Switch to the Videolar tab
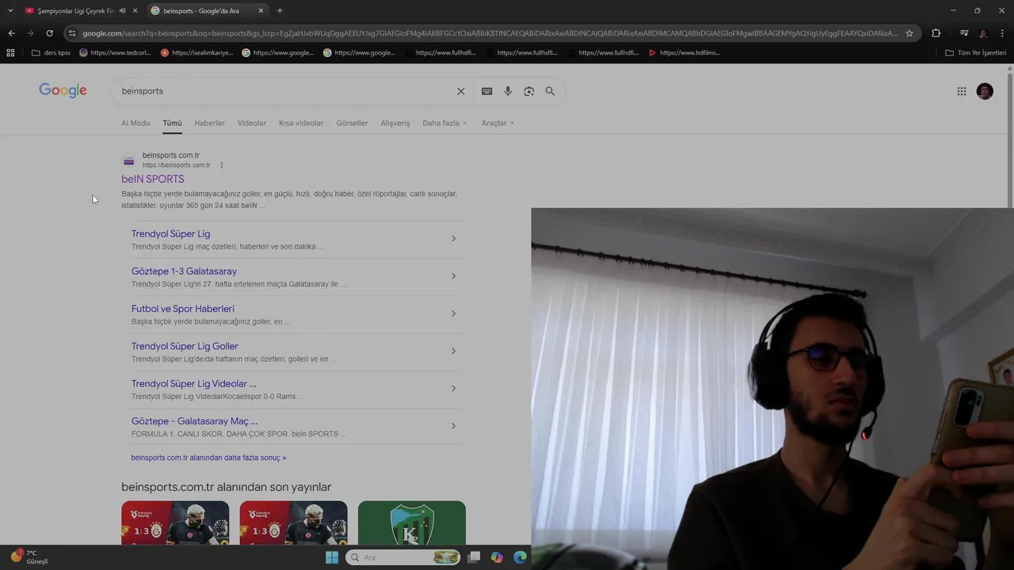This screenshot has height=570, width=1014. pyautogui.click(x=252, y=123)
